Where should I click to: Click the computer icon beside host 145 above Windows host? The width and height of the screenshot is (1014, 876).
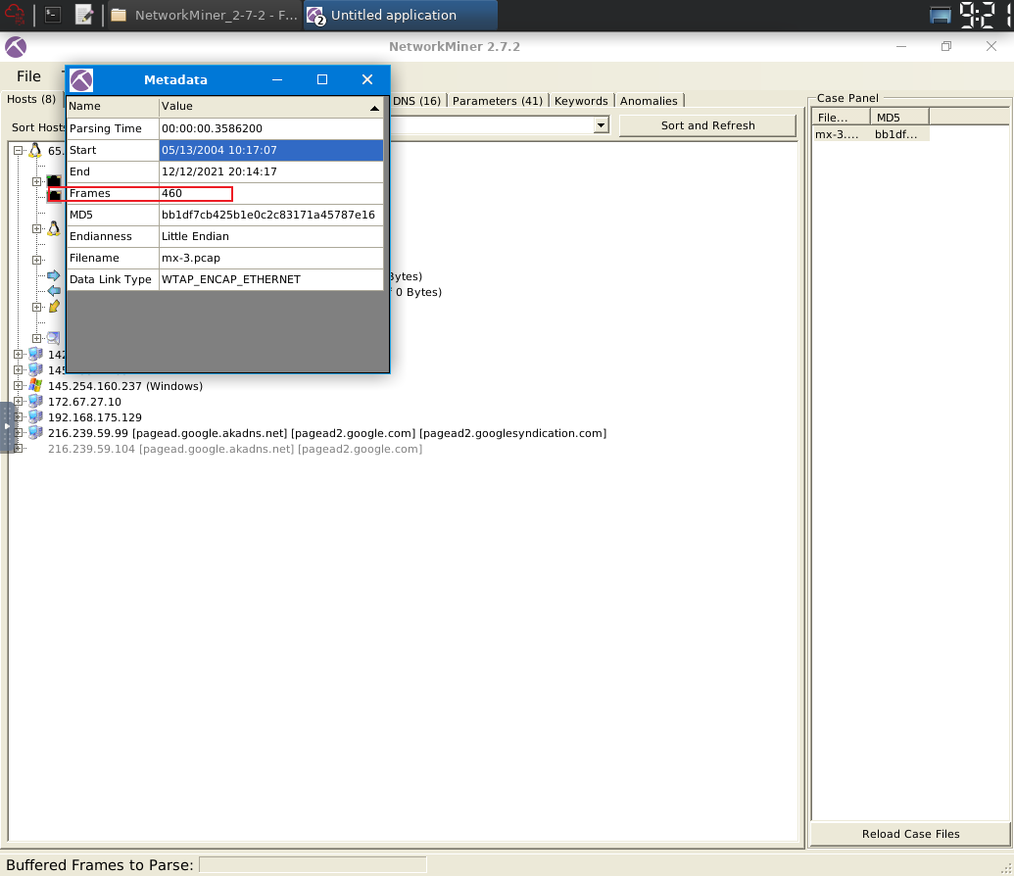click(35, 370)
